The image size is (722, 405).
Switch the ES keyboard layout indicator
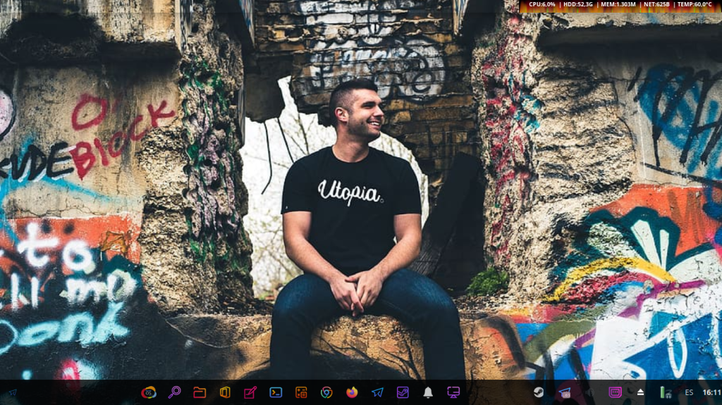coord(689,392)
